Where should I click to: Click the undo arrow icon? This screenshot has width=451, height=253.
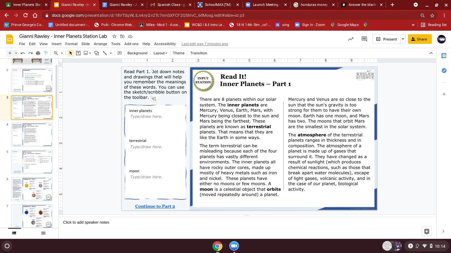(23, 53)
